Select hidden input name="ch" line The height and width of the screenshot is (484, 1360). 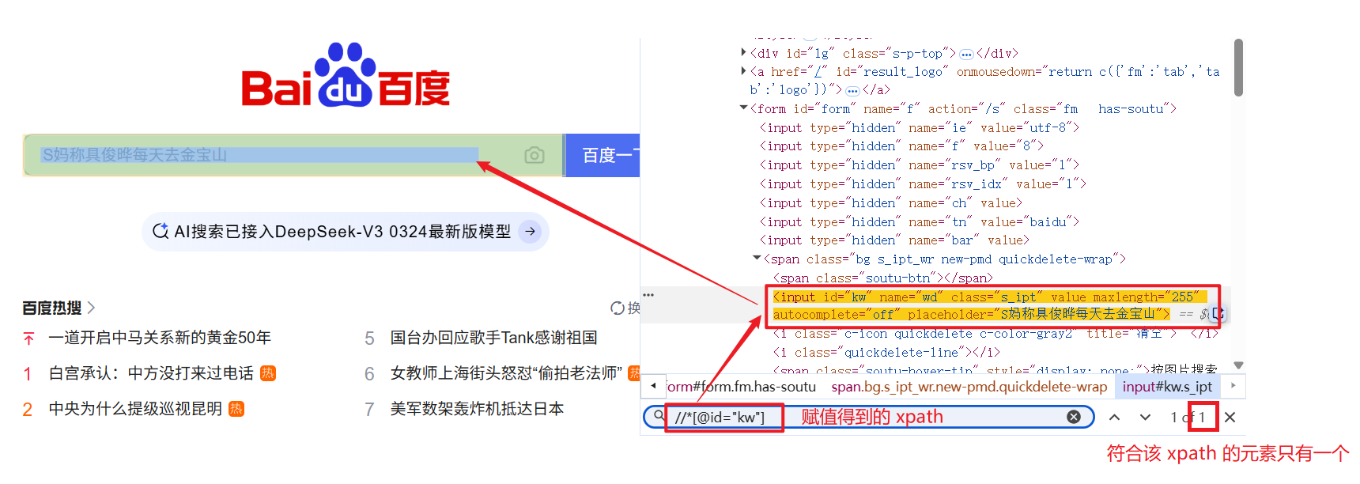click(x=891, y=203)
